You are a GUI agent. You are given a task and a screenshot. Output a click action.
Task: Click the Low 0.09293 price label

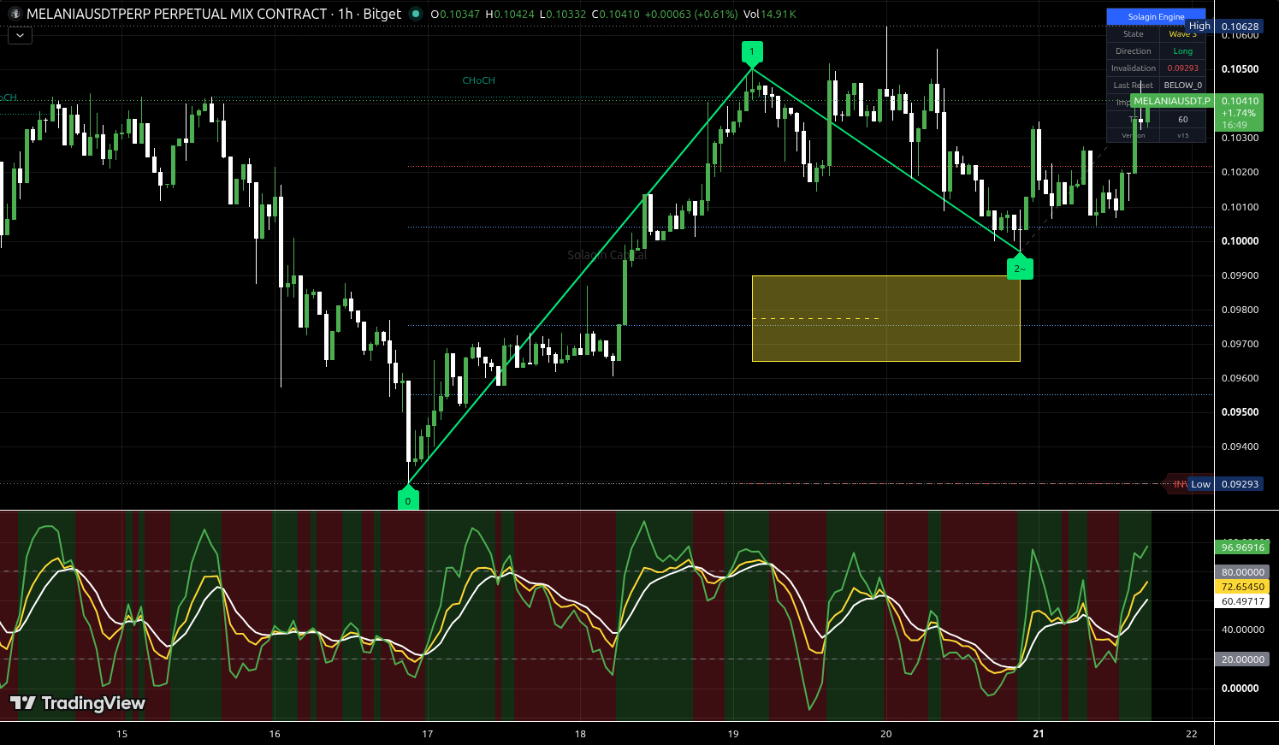[x=1225, y=484]
